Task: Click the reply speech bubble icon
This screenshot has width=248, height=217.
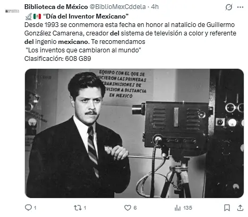Action: click(x=28, y=207)
